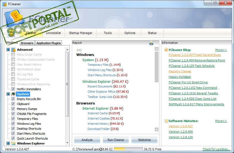Uncheck Memory Dumps
The width and height of the screenshot is (234, 153).
pyautogui.click(x=13, y=109)
